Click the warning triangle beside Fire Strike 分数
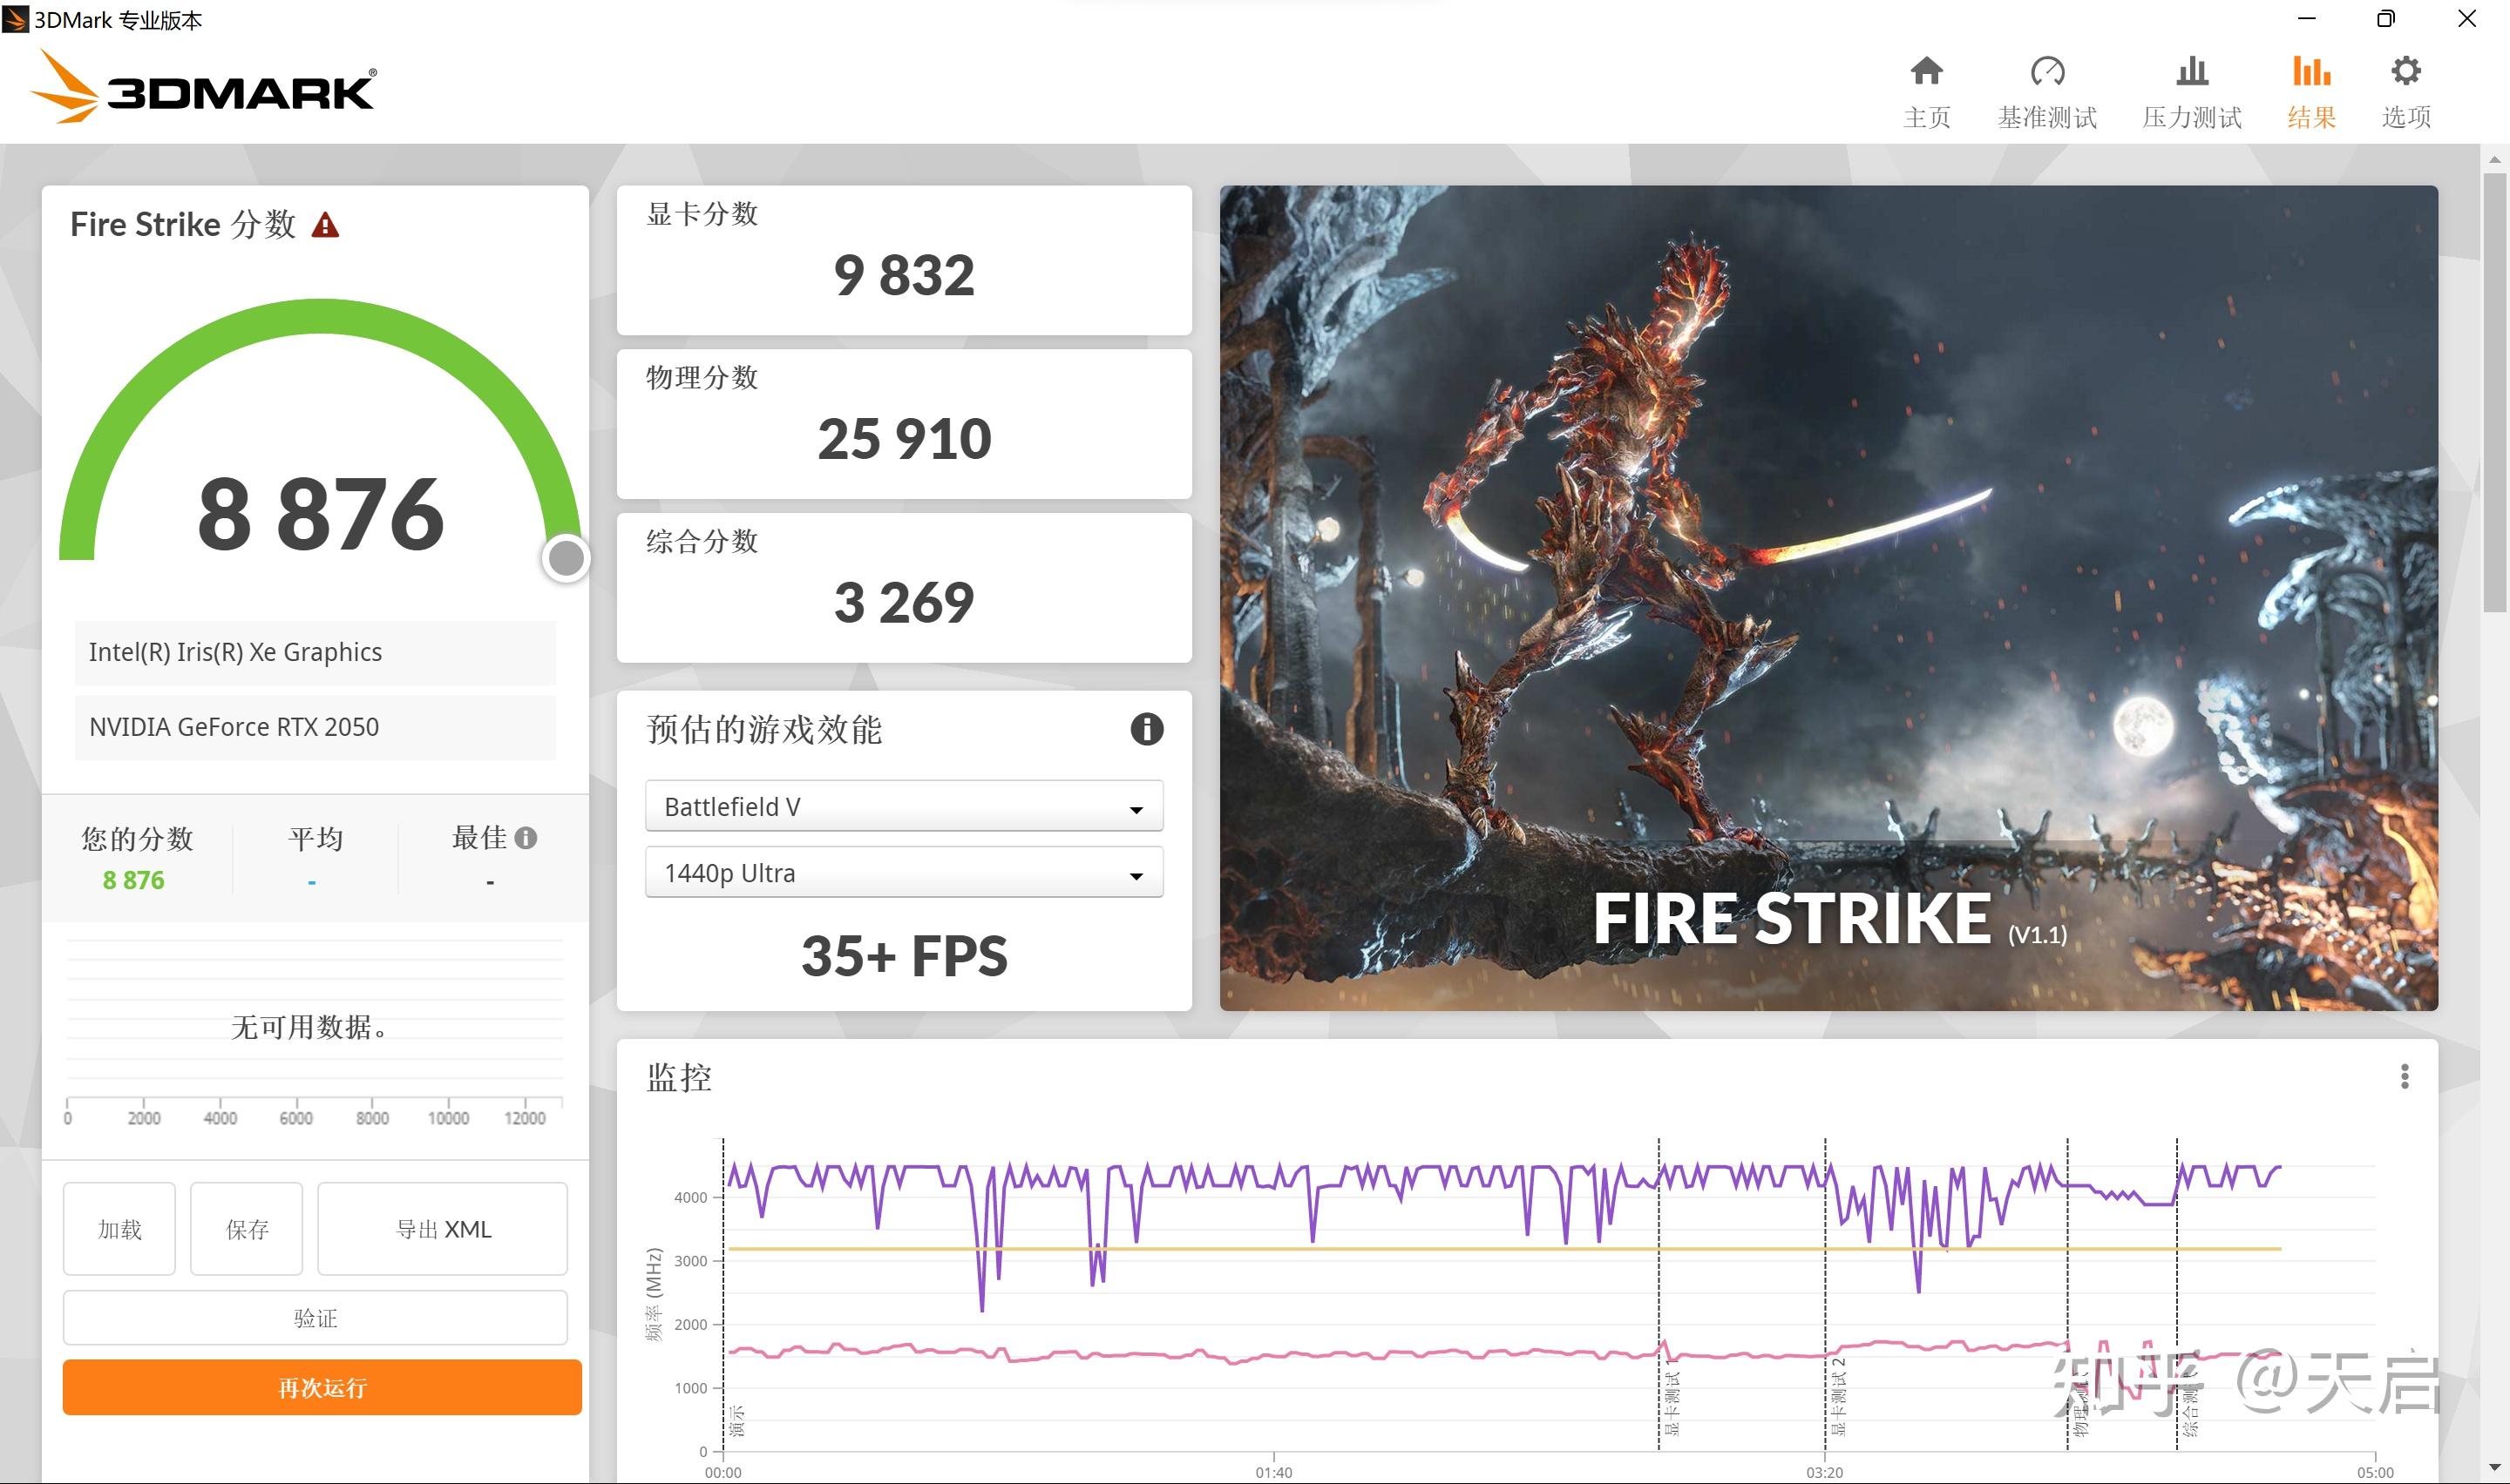This screenshot has width=2510, height=1484. click(326, 225)
